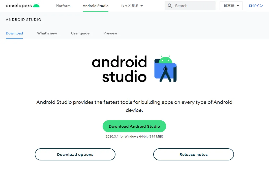Open the Preview tab
The width and height of the screenshot is (269, 175).
coord(110,33)
